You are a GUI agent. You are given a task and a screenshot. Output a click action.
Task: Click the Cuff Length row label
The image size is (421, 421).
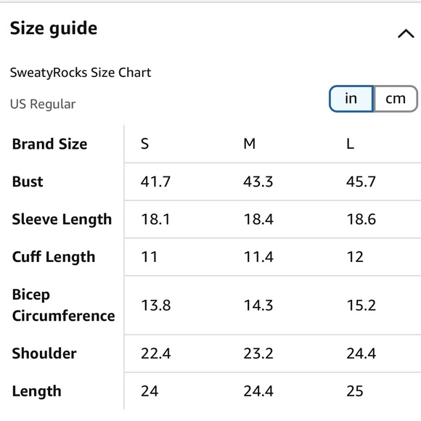(x=54, y=257)
